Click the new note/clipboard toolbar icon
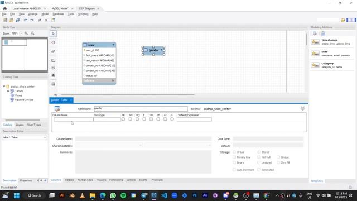 [53, 20]
